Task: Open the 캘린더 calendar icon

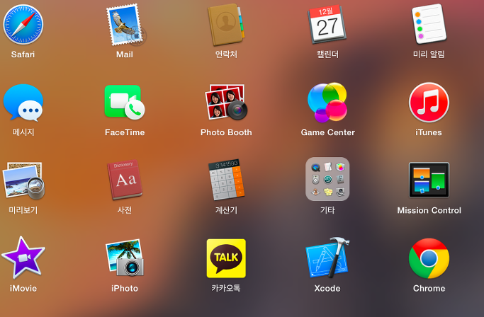Action: [x=327, y=25]
